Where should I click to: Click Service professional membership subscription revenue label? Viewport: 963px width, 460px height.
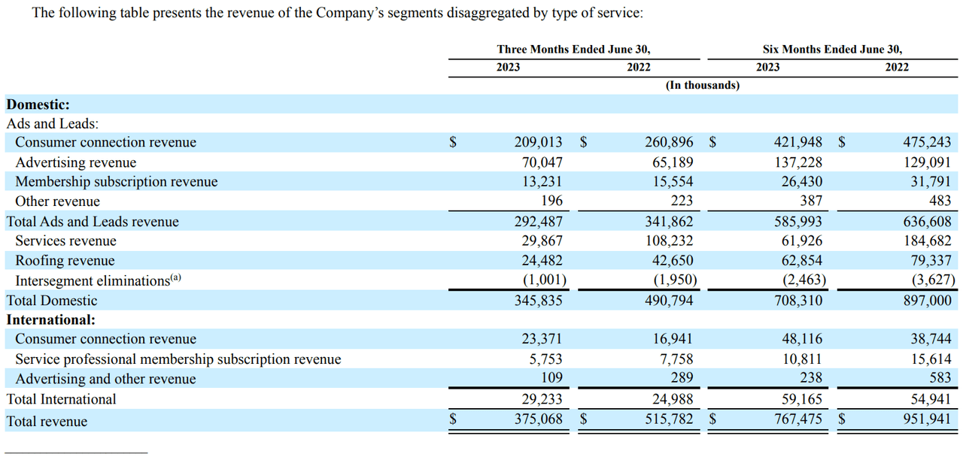coord(178,359)
